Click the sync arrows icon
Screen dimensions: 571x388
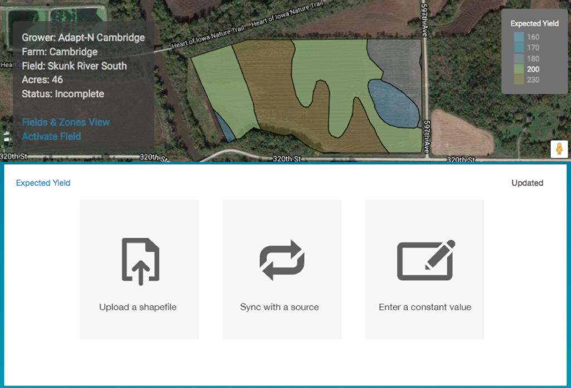[x=282, y=260]
